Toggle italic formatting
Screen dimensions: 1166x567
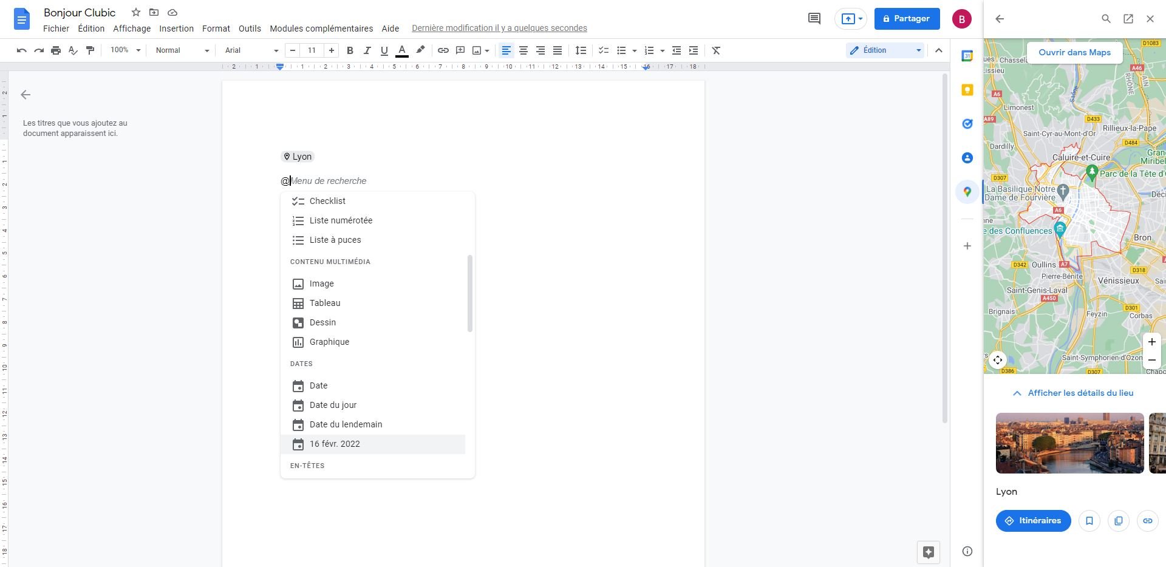(x=367, y=50)
